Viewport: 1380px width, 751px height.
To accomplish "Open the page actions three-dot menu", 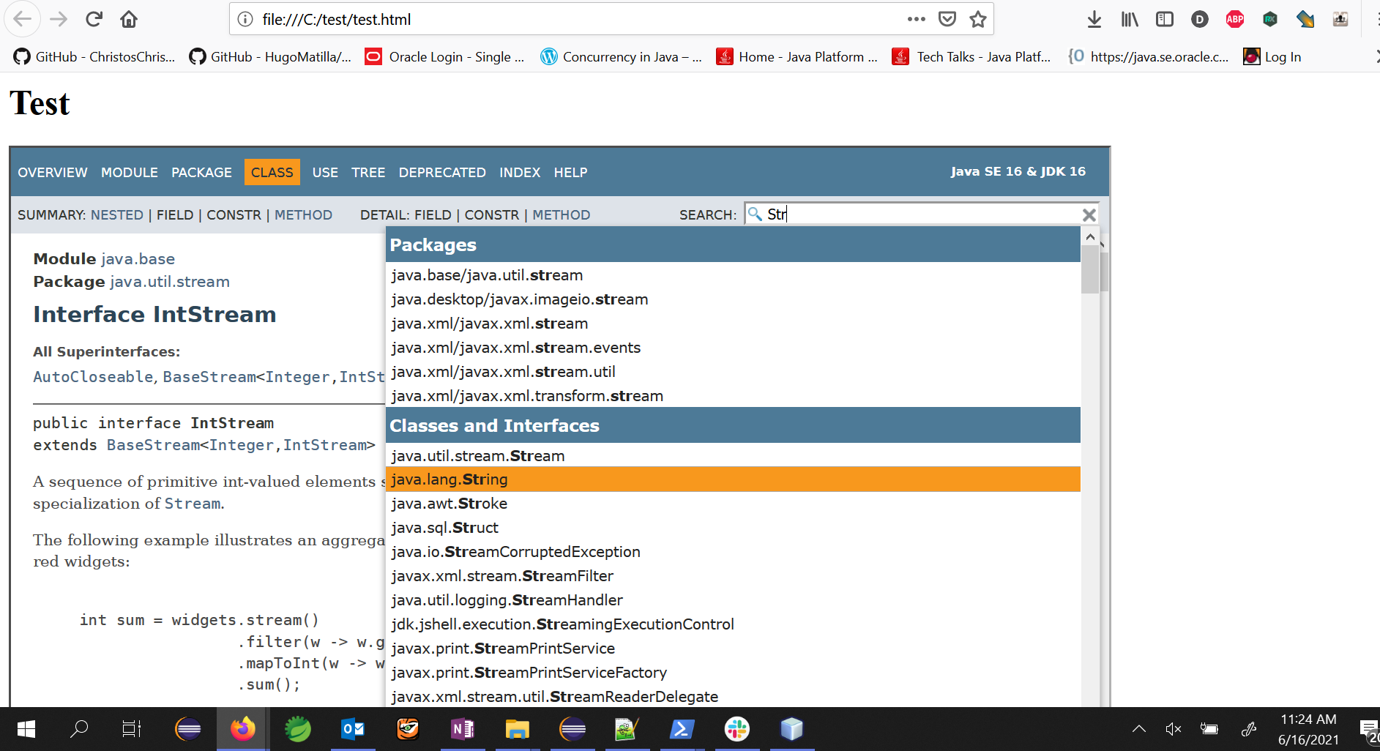I will coord(916,19).
